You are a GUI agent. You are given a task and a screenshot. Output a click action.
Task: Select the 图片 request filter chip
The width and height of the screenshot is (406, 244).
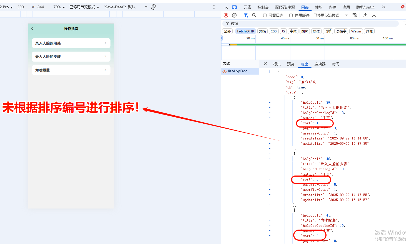[305, 31]
